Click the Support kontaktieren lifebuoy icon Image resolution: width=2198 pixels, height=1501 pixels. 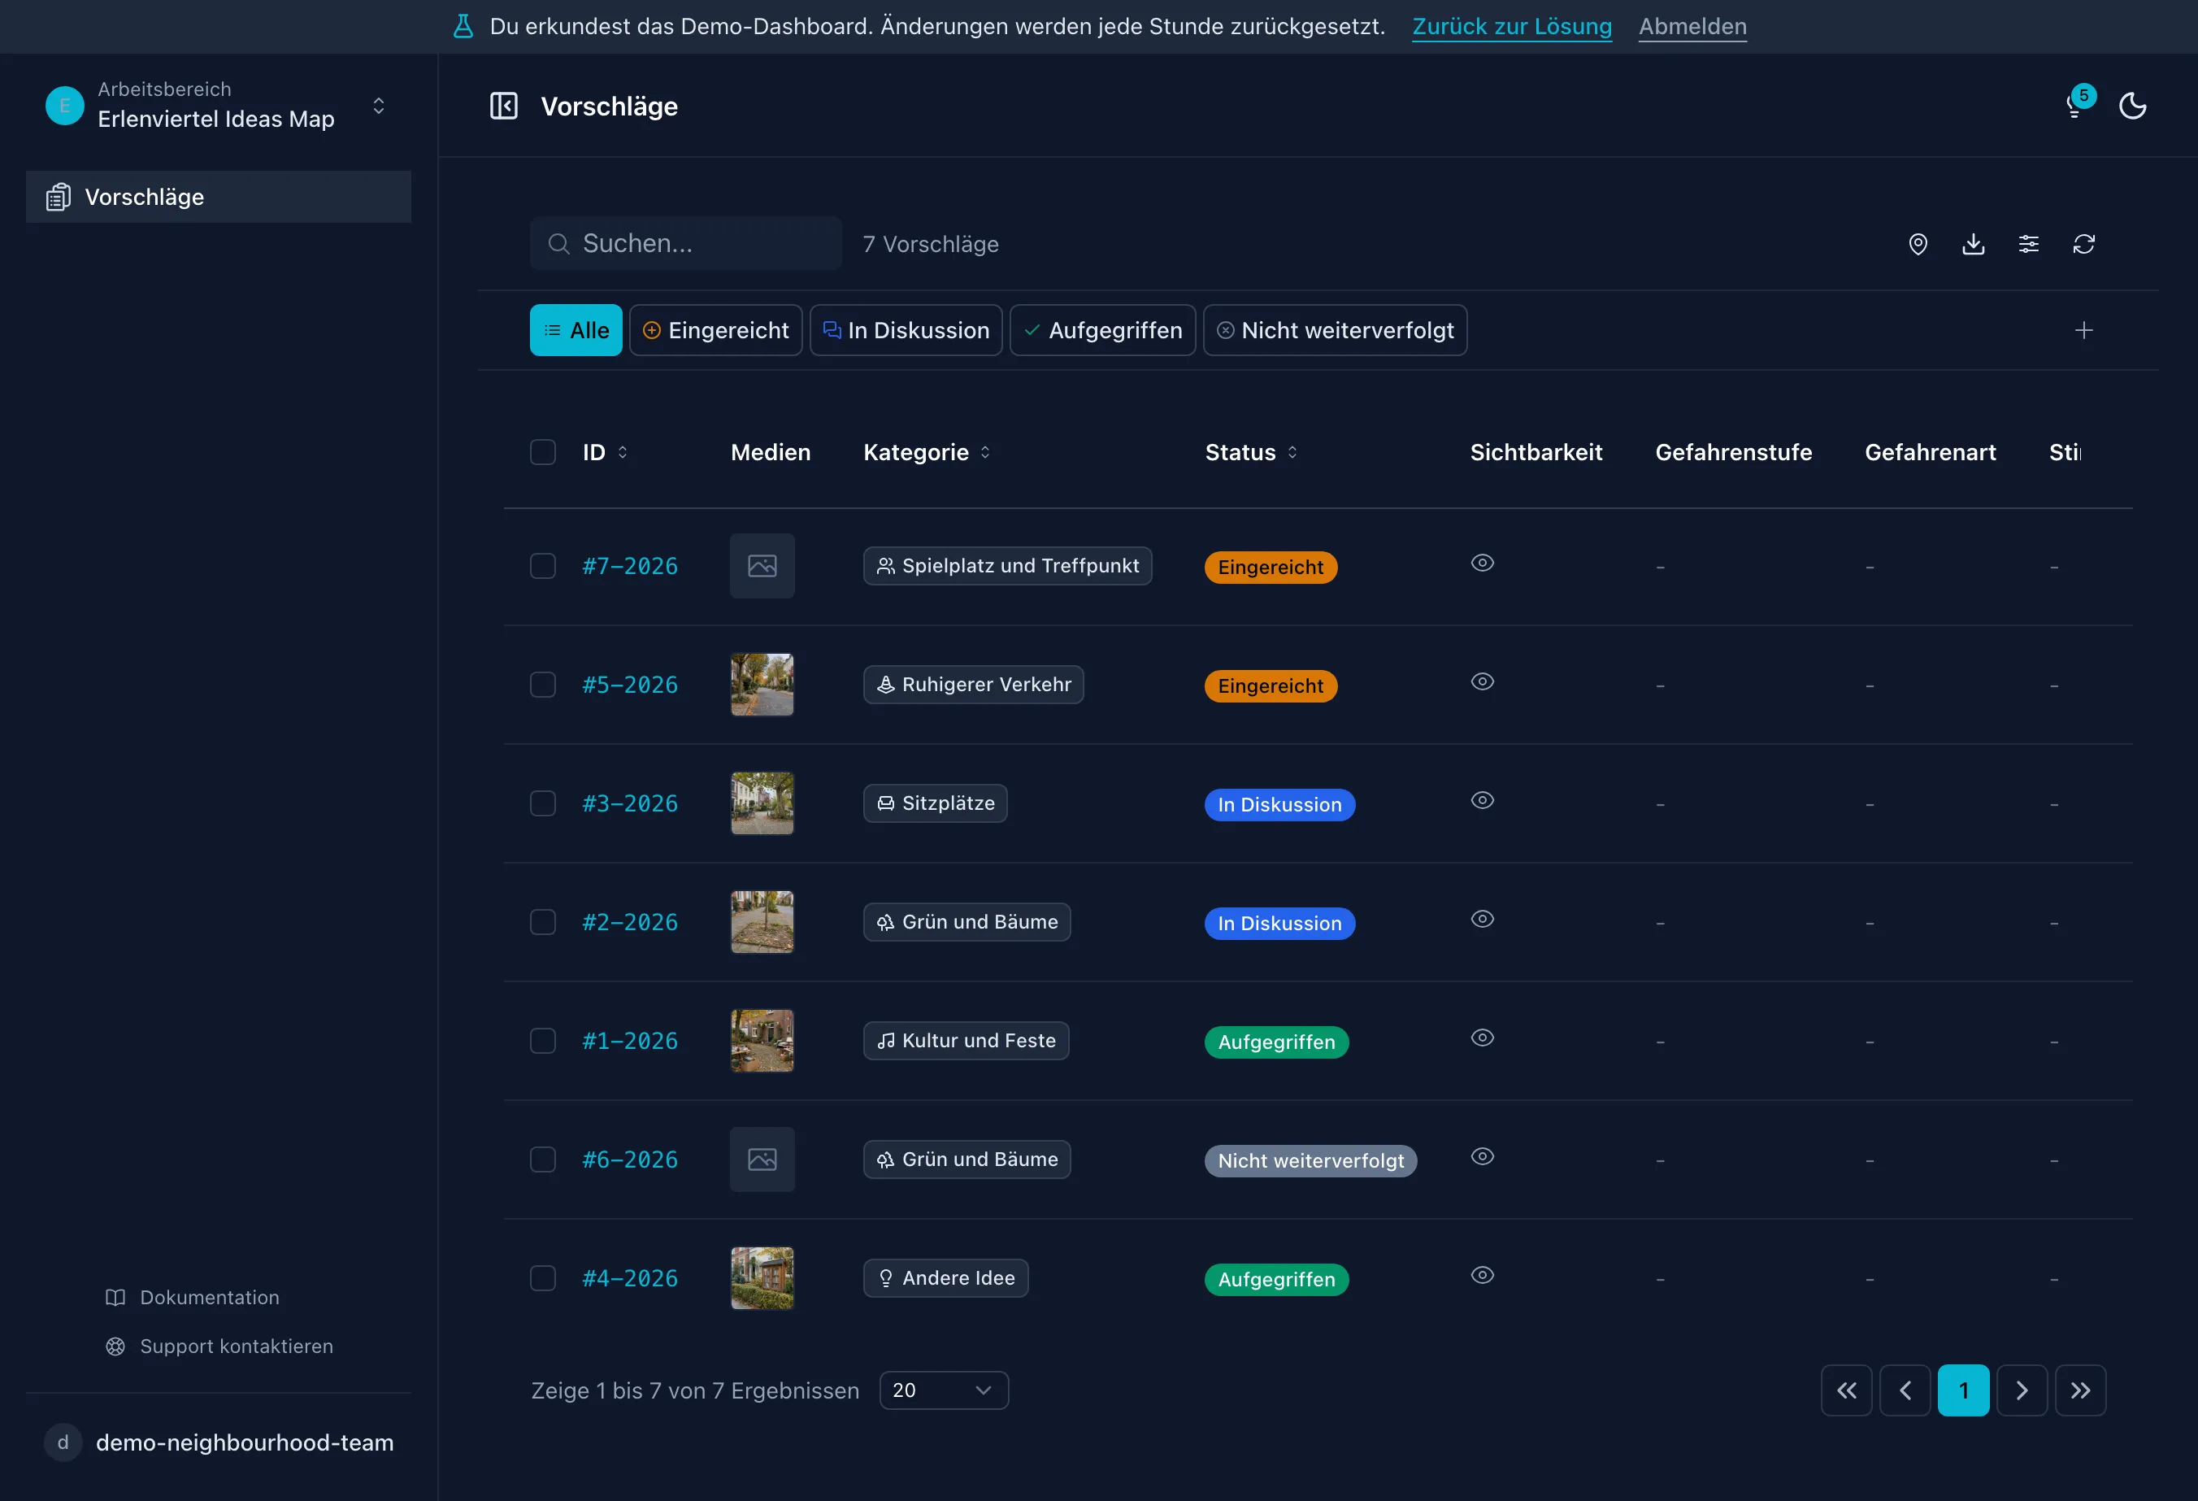[x=115, y=1346]
